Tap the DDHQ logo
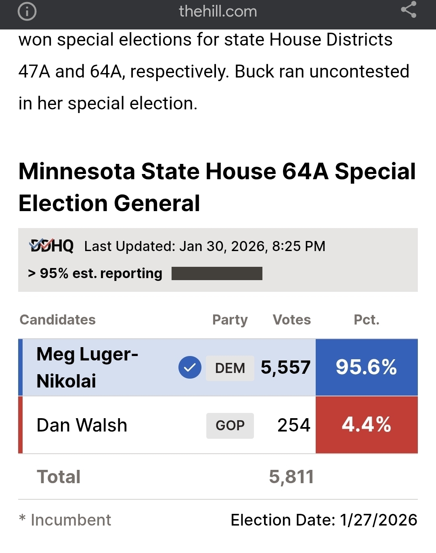Image resolution: width=436 pixels, height=553 pixels. pos(52,246)
